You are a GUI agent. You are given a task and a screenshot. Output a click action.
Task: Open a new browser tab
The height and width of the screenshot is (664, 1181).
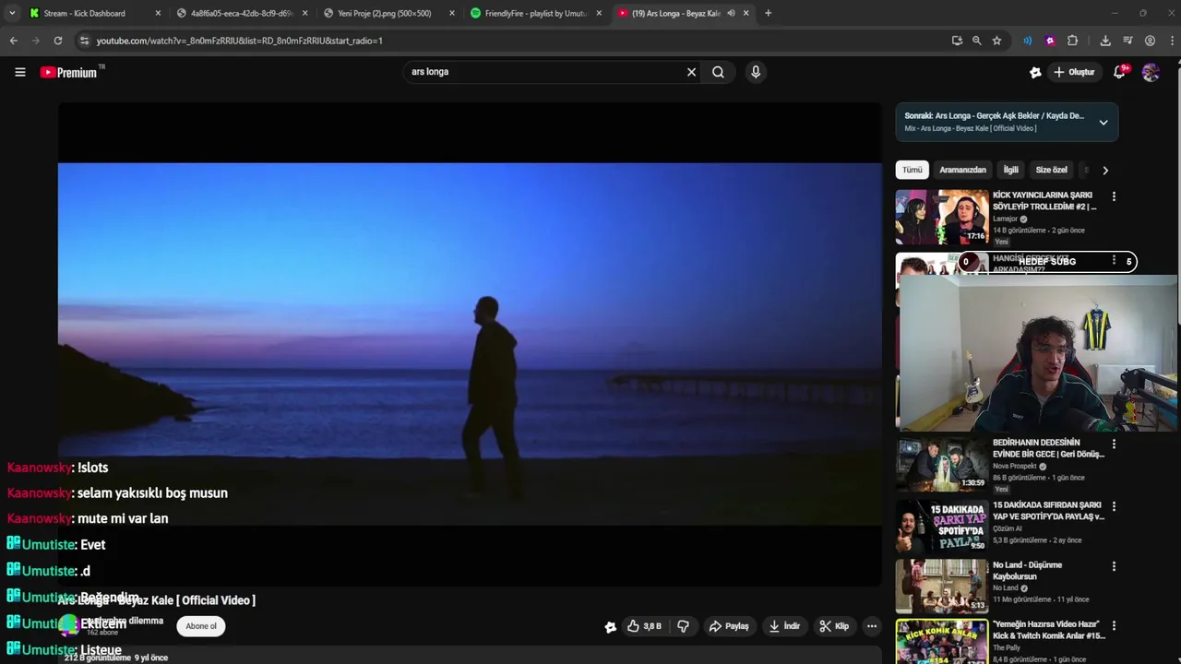point(768,13)
